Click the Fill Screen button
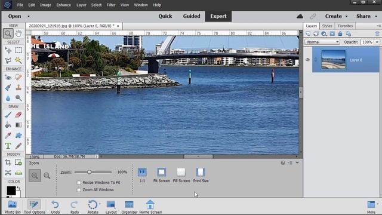Screen dimensions: 382x215 (181, 175)
